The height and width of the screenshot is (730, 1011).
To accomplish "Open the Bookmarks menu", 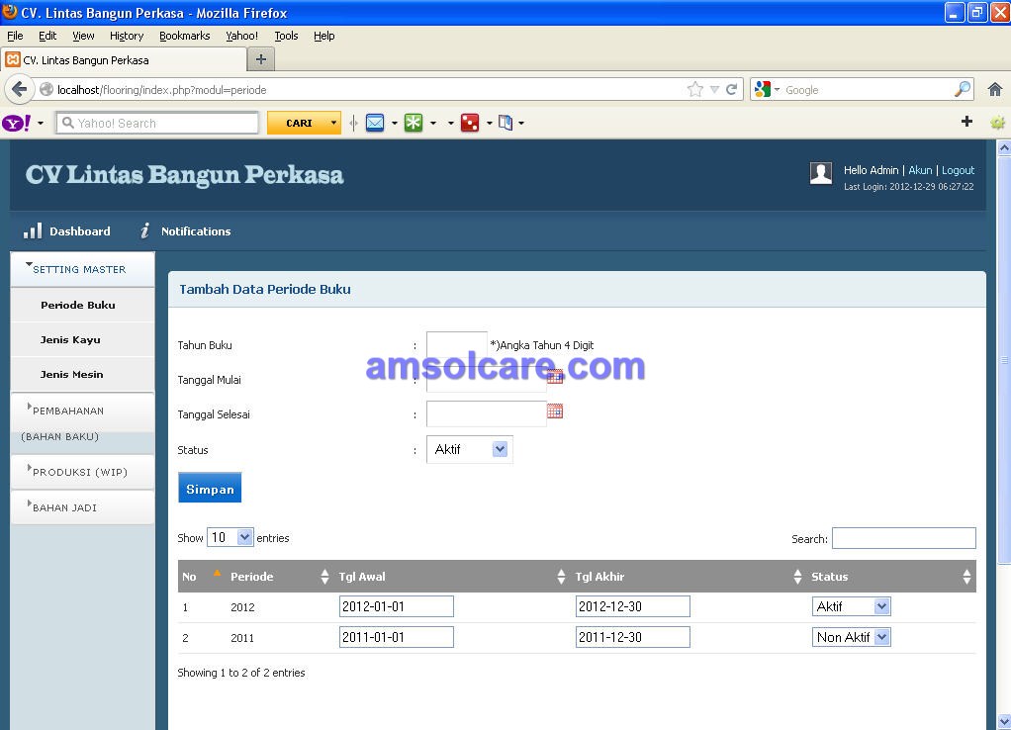I will (184, 36).
